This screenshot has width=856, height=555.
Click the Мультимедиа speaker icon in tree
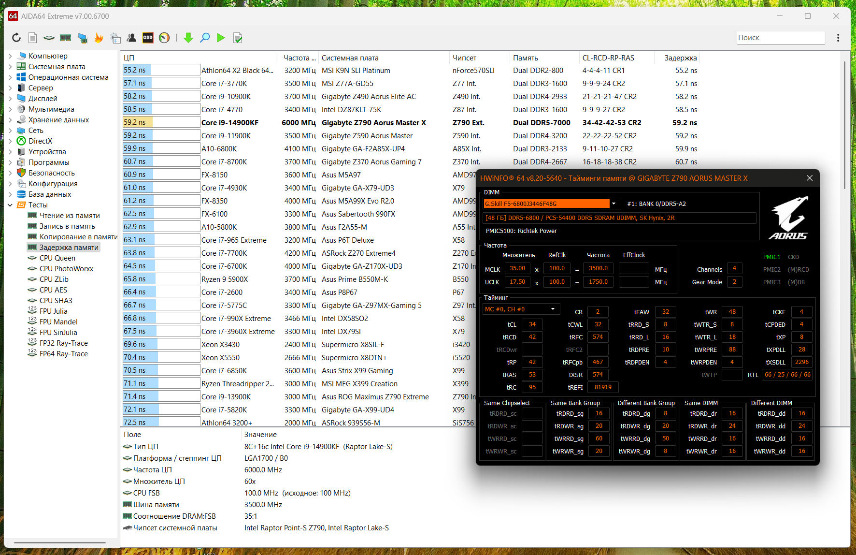tap(21, 109)
